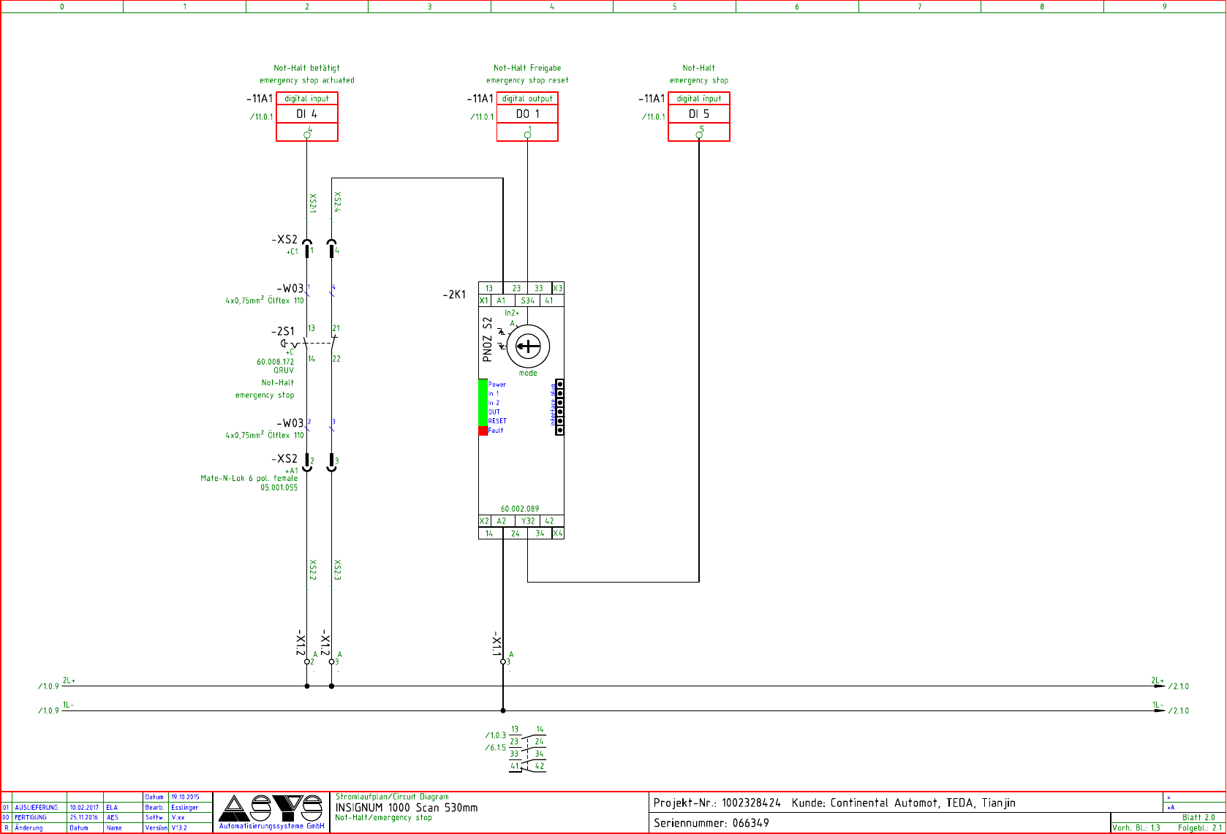Follow the /1.0.9 cross-reference at 1L- left
The height and width of the screenshot is (834, 1227).
(x=48, y=710)
